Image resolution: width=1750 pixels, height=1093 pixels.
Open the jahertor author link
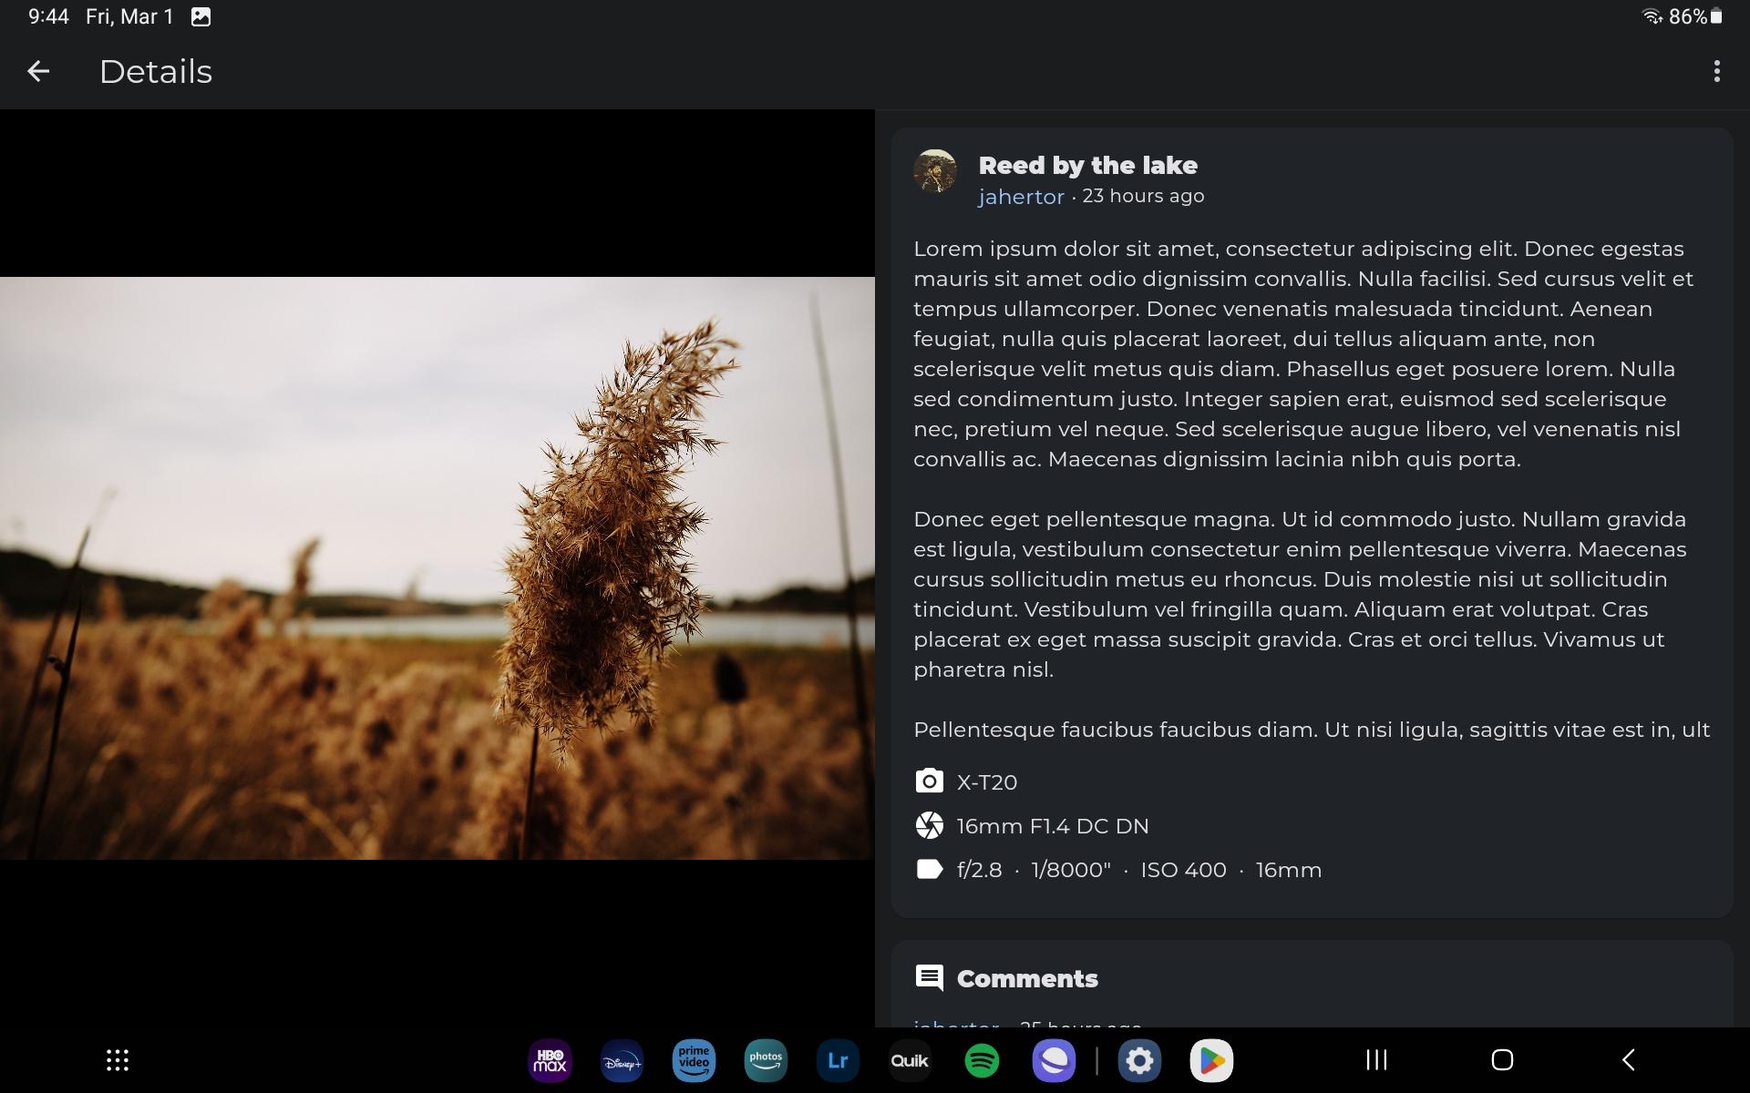pyautogui.click(x=1021, y=197)
